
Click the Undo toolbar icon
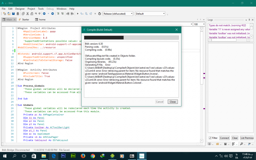(x=36, y=14)
